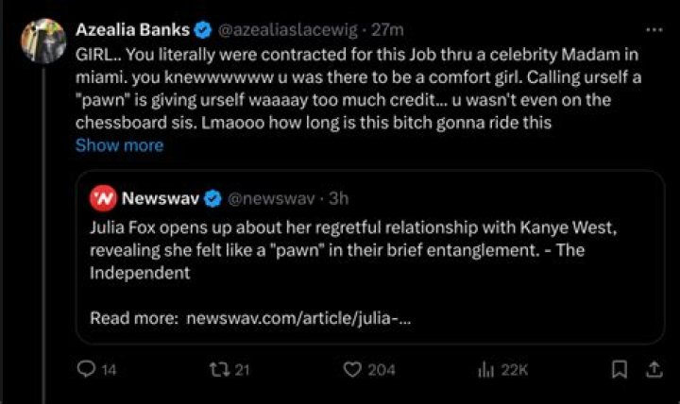Screen dimensions: 680x404
Task: Click Newswav's blue verified checkmark
Action: (213, 198)
